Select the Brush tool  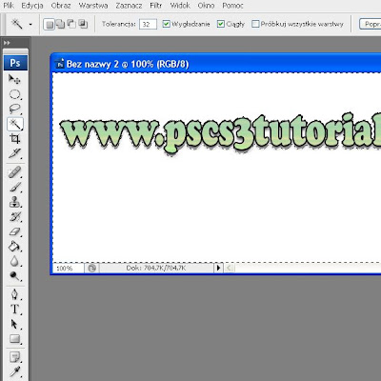tap(14, 188)
